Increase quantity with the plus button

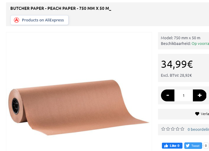coord(199,95)
